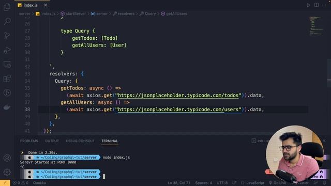Click the "getTodos: [Todo]" line

(95, 38)
